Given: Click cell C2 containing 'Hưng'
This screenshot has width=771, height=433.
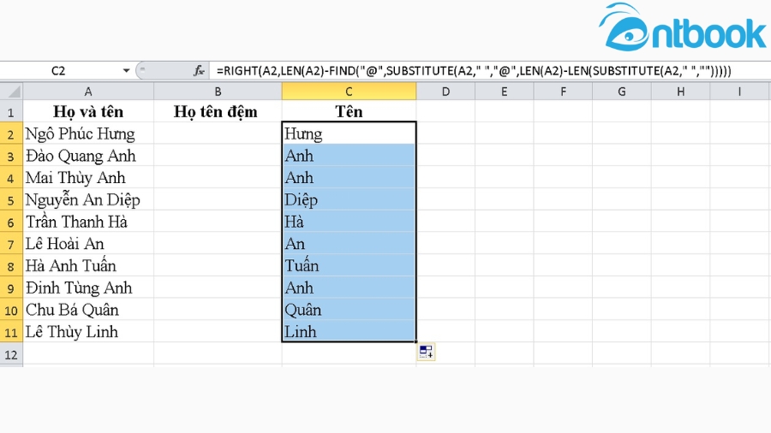Looking at the screenshot, I should pyautogui.click(x=349, y=133).
